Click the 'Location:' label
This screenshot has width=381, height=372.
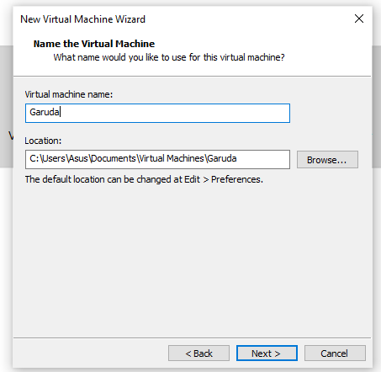pos(43,141)
